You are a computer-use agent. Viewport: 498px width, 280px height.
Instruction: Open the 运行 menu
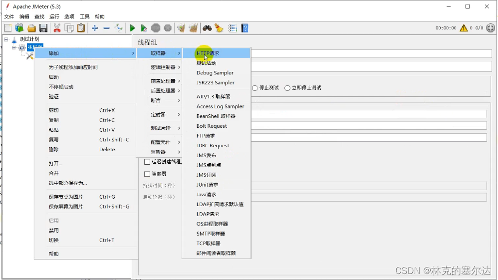pyautogui.click(x=54, y=16)
